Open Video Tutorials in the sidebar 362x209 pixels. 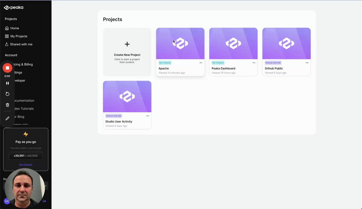24,109
